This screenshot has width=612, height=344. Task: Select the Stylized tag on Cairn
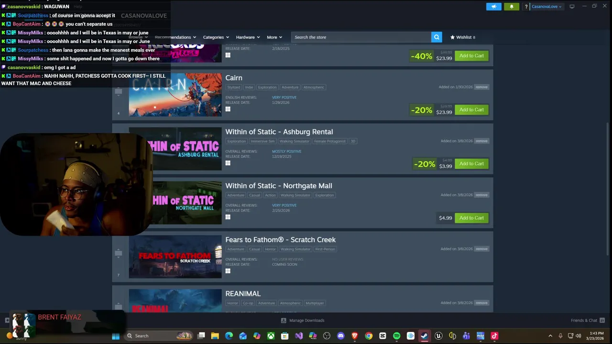coord(234,87)
